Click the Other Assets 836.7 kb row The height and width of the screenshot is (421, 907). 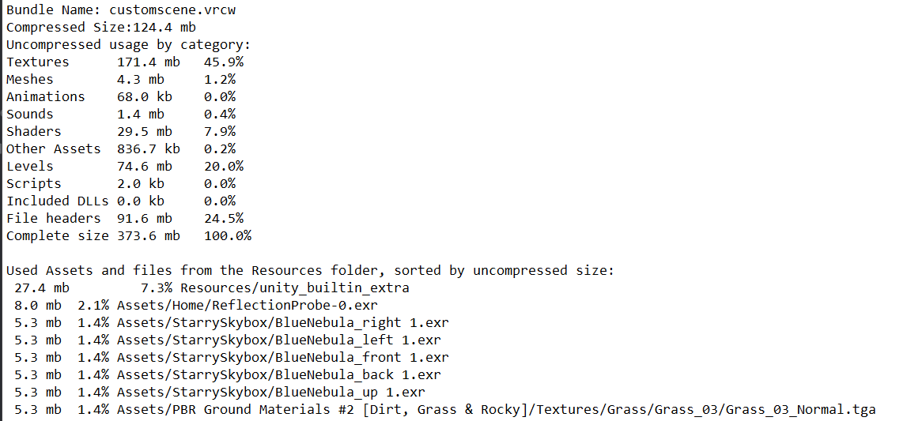(121, 148)
